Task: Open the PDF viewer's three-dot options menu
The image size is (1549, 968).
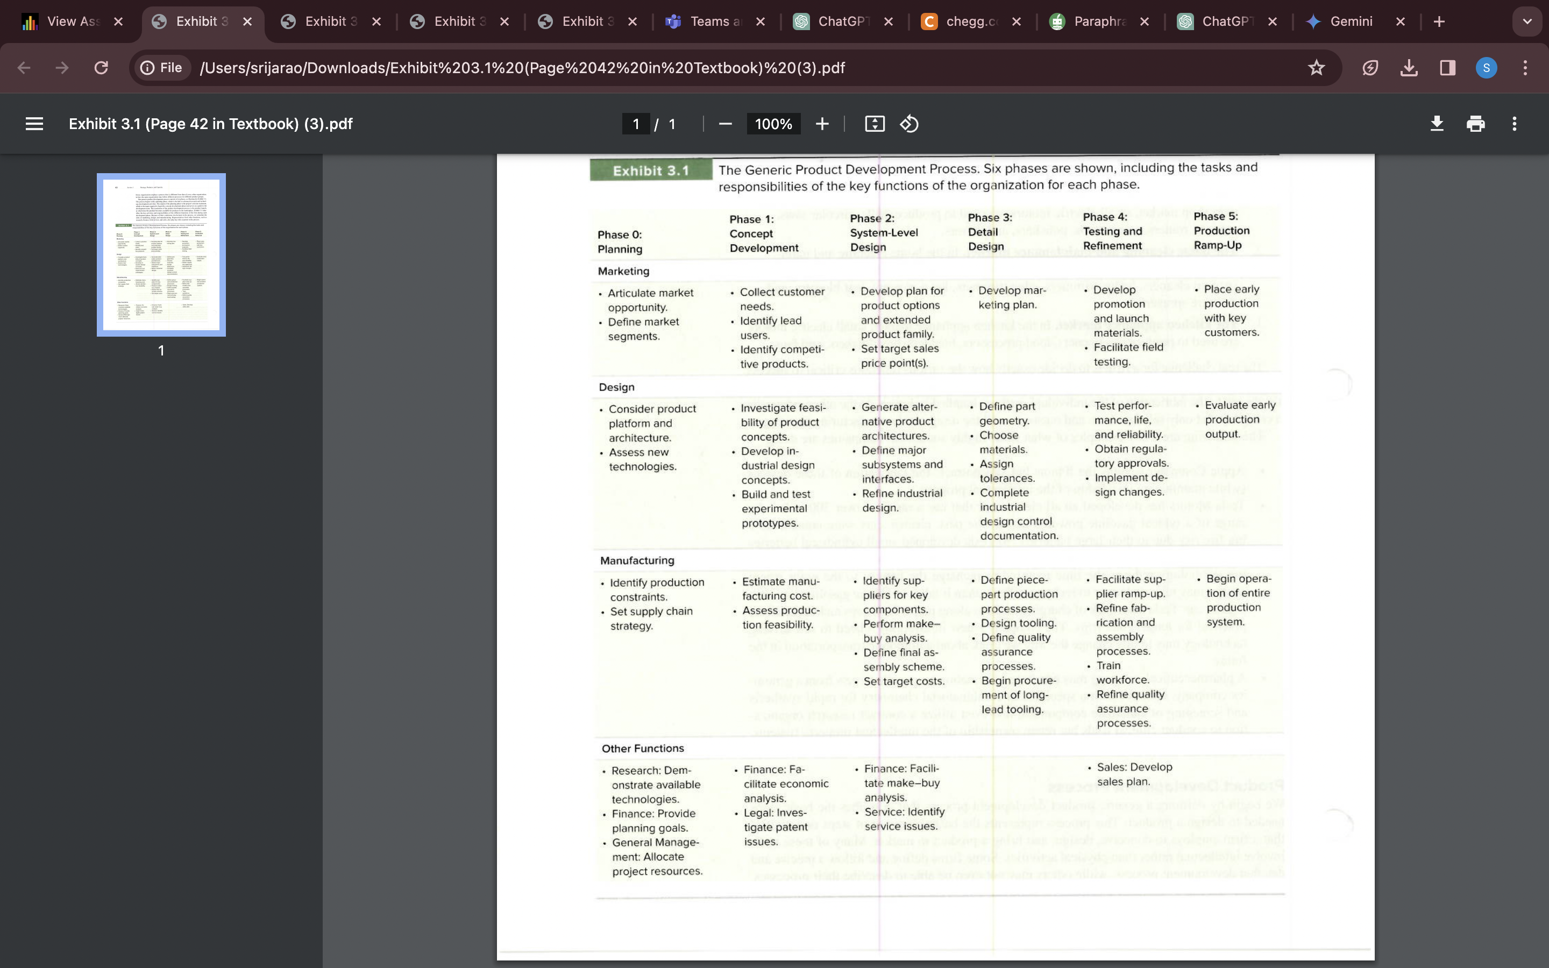Action: (1515, 124)
